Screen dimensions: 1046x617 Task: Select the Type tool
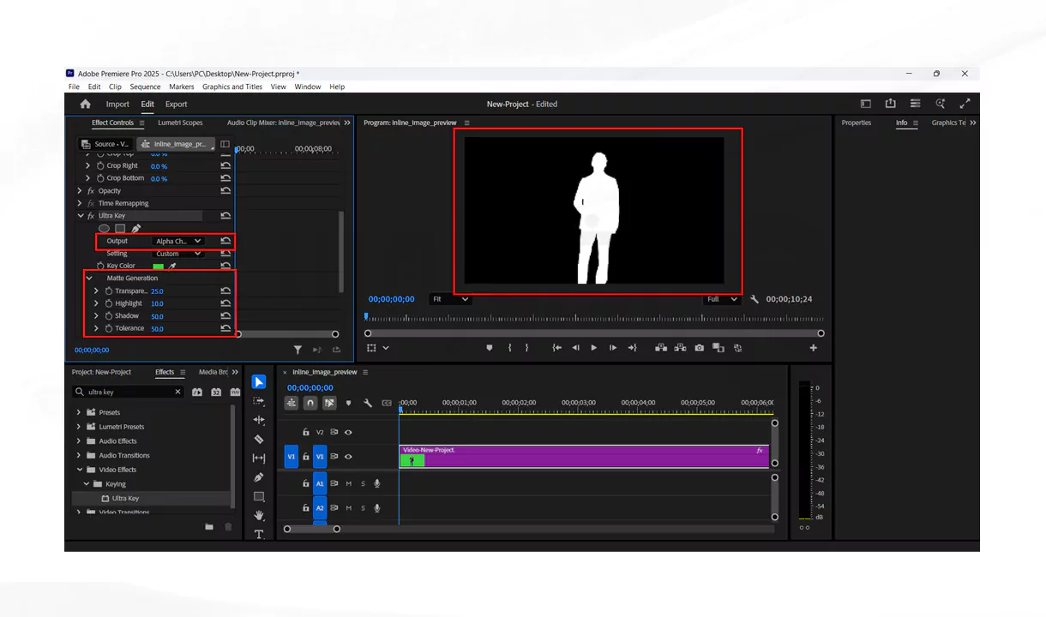point(259,534)
